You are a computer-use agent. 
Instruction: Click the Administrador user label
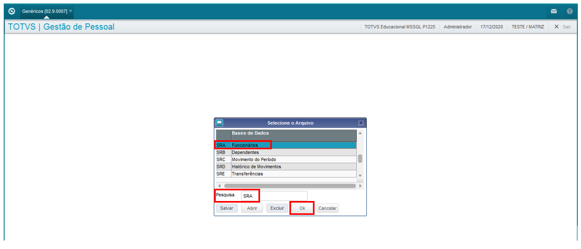coord(458,27)
